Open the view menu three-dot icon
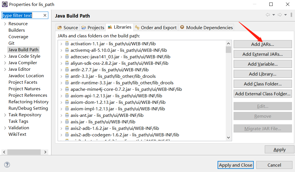This screenshot has height=172, width=295. (291, 15)
